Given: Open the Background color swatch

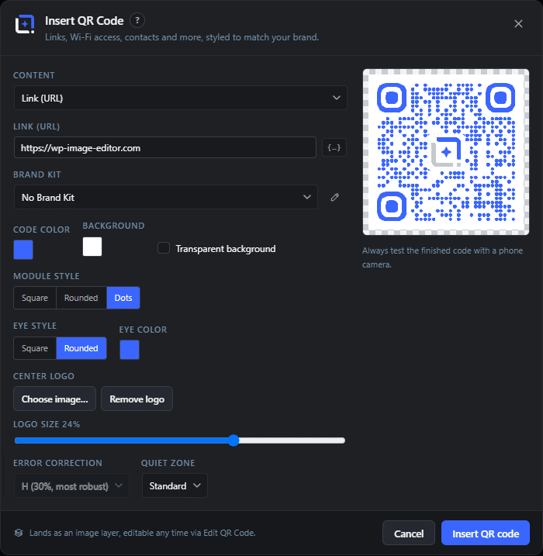Looking at the screenshot, I should (x=92, y=247).
